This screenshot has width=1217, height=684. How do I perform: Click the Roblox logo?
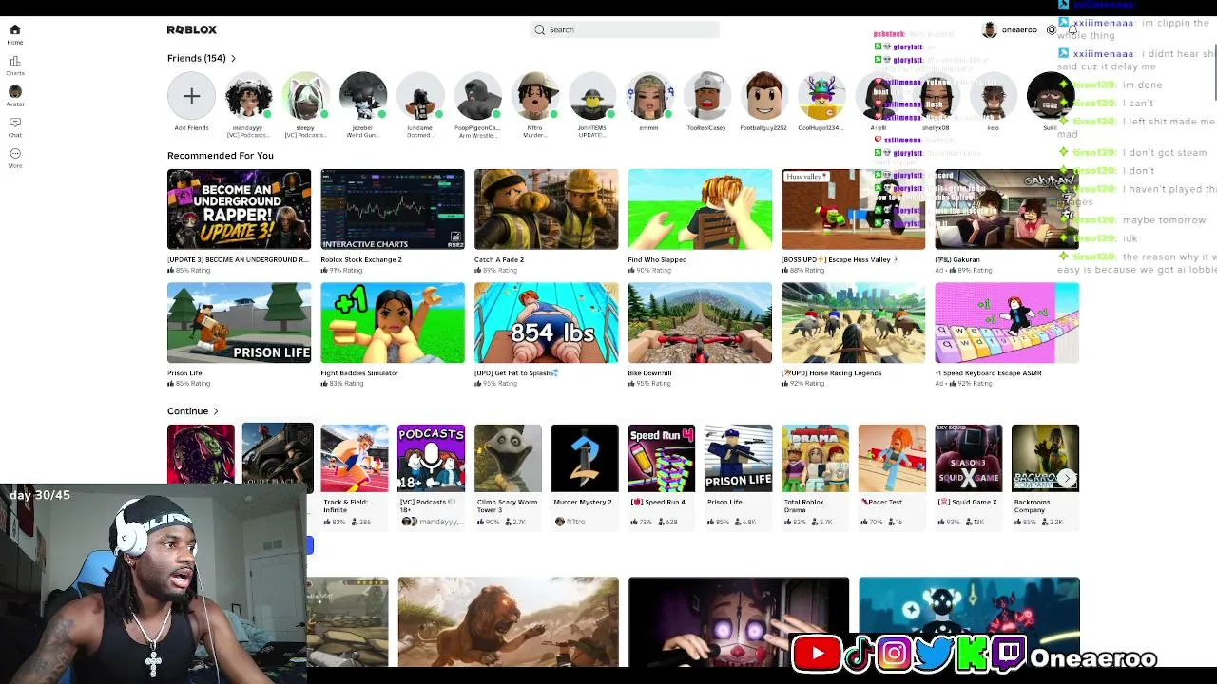click(192, 29)
